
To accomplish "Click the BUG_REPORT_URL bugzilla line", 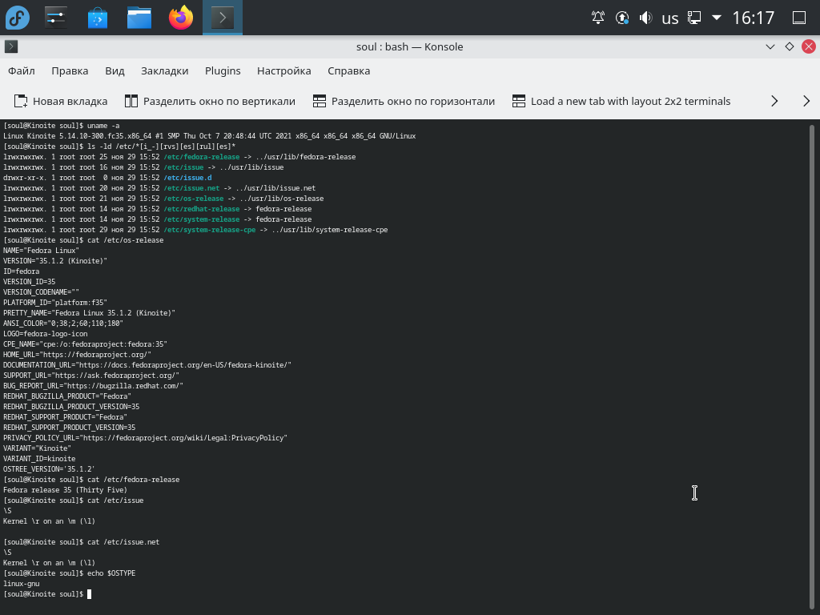I will click(x=93, y=386).
